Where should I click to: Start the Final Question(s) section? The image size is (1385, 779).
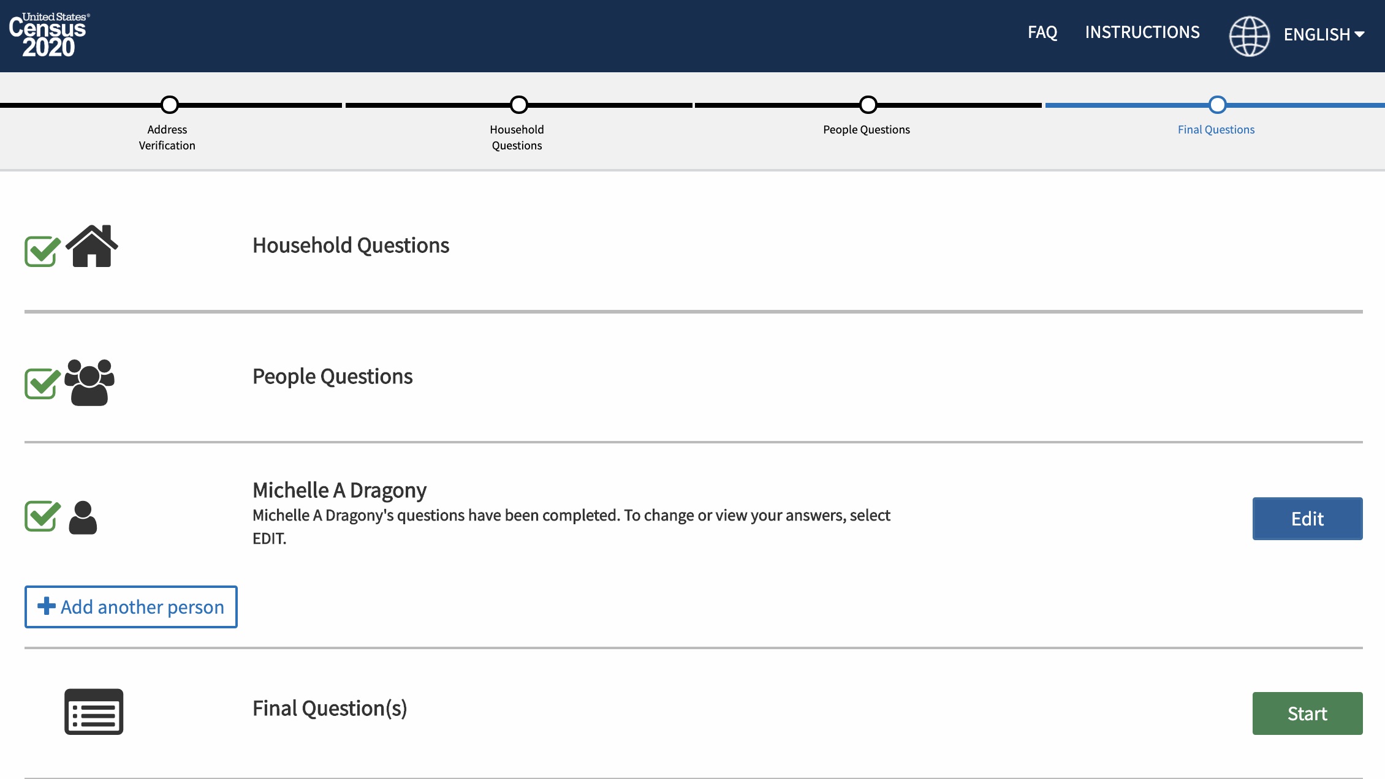[x=1307, y=713]
